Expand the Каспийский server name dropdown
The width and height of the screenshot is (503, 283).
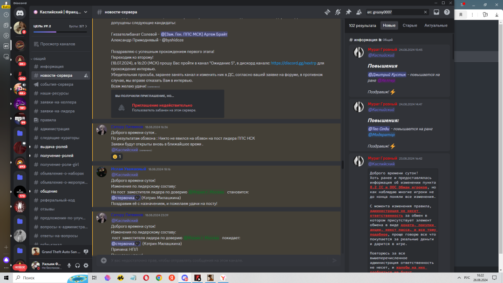[86, 12]
